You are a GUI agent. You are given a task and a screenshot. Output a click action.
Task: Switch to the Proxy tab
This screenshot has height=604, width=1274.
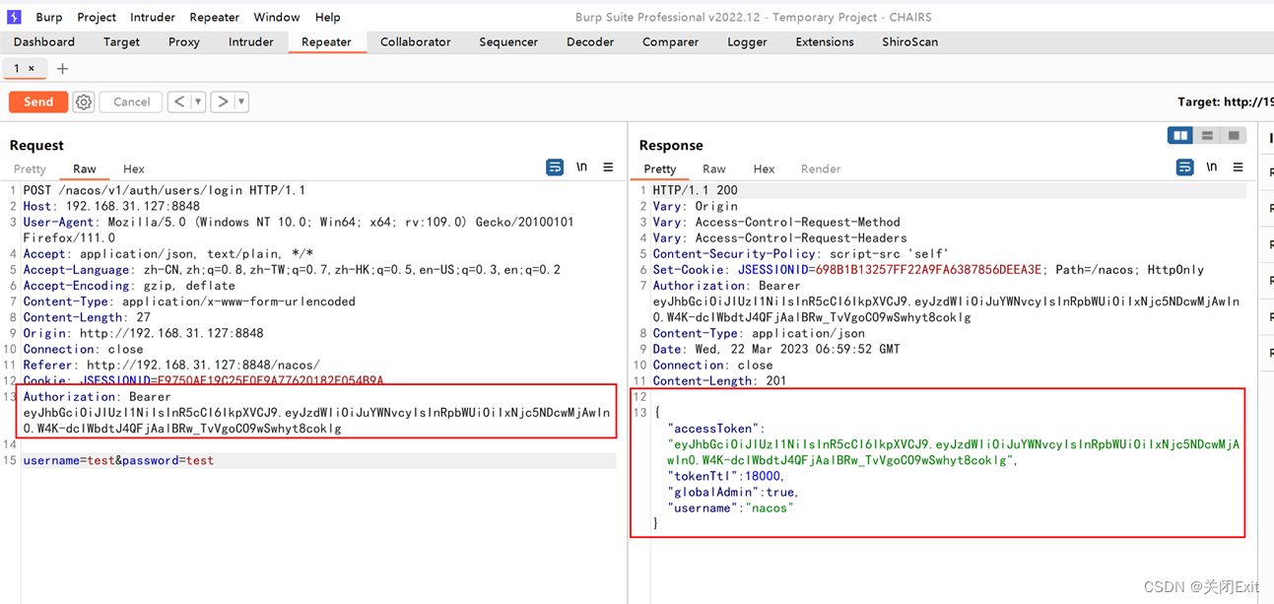(x=184, y=41)
